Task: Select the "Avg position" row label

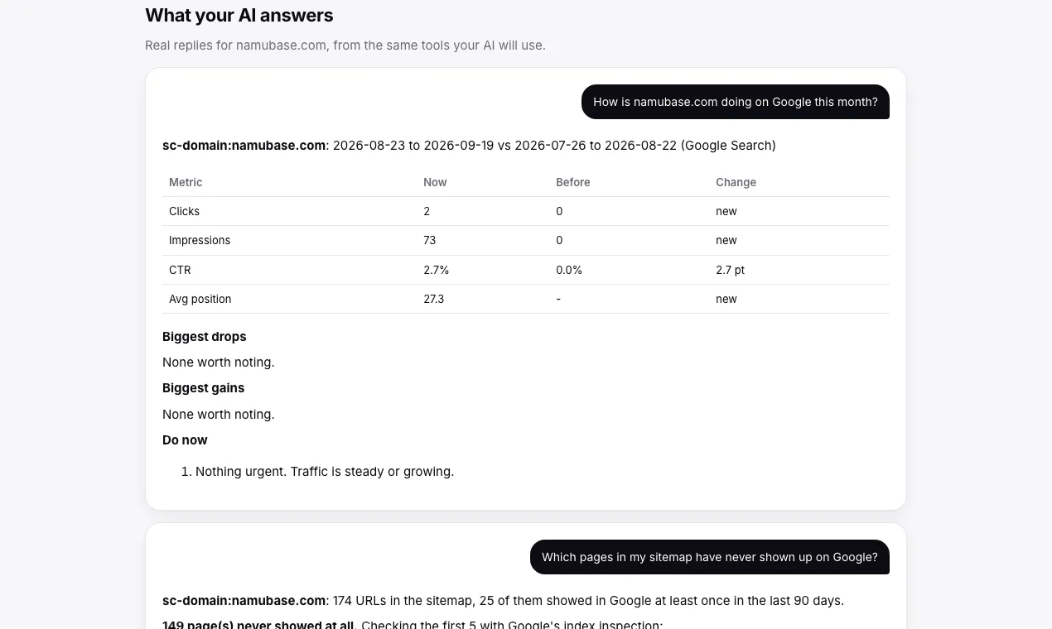Action: pyautogui.click(x=200, y=299)
